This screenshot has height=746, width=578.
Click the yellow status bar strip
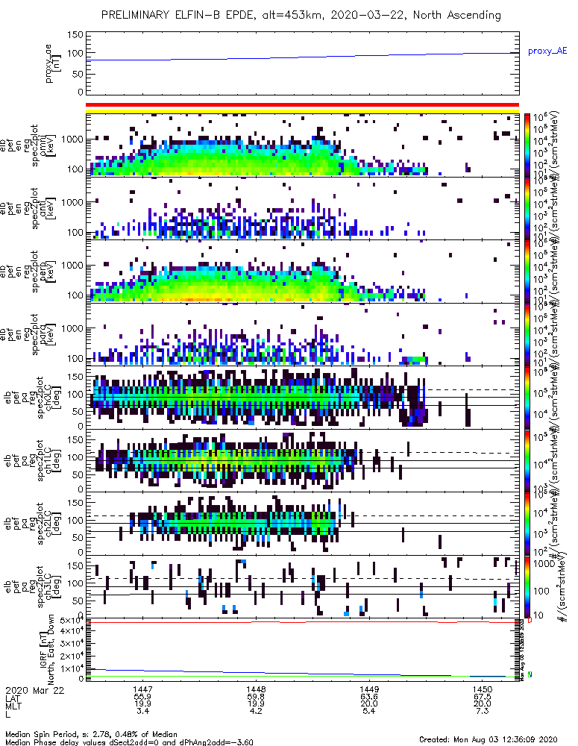click(302, 111)
